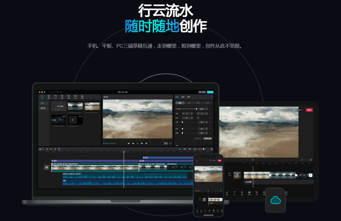This screenshot has width=341, height=221.
Task: Switch to the 调节 adjustment tab
Action: click(189, 97)
